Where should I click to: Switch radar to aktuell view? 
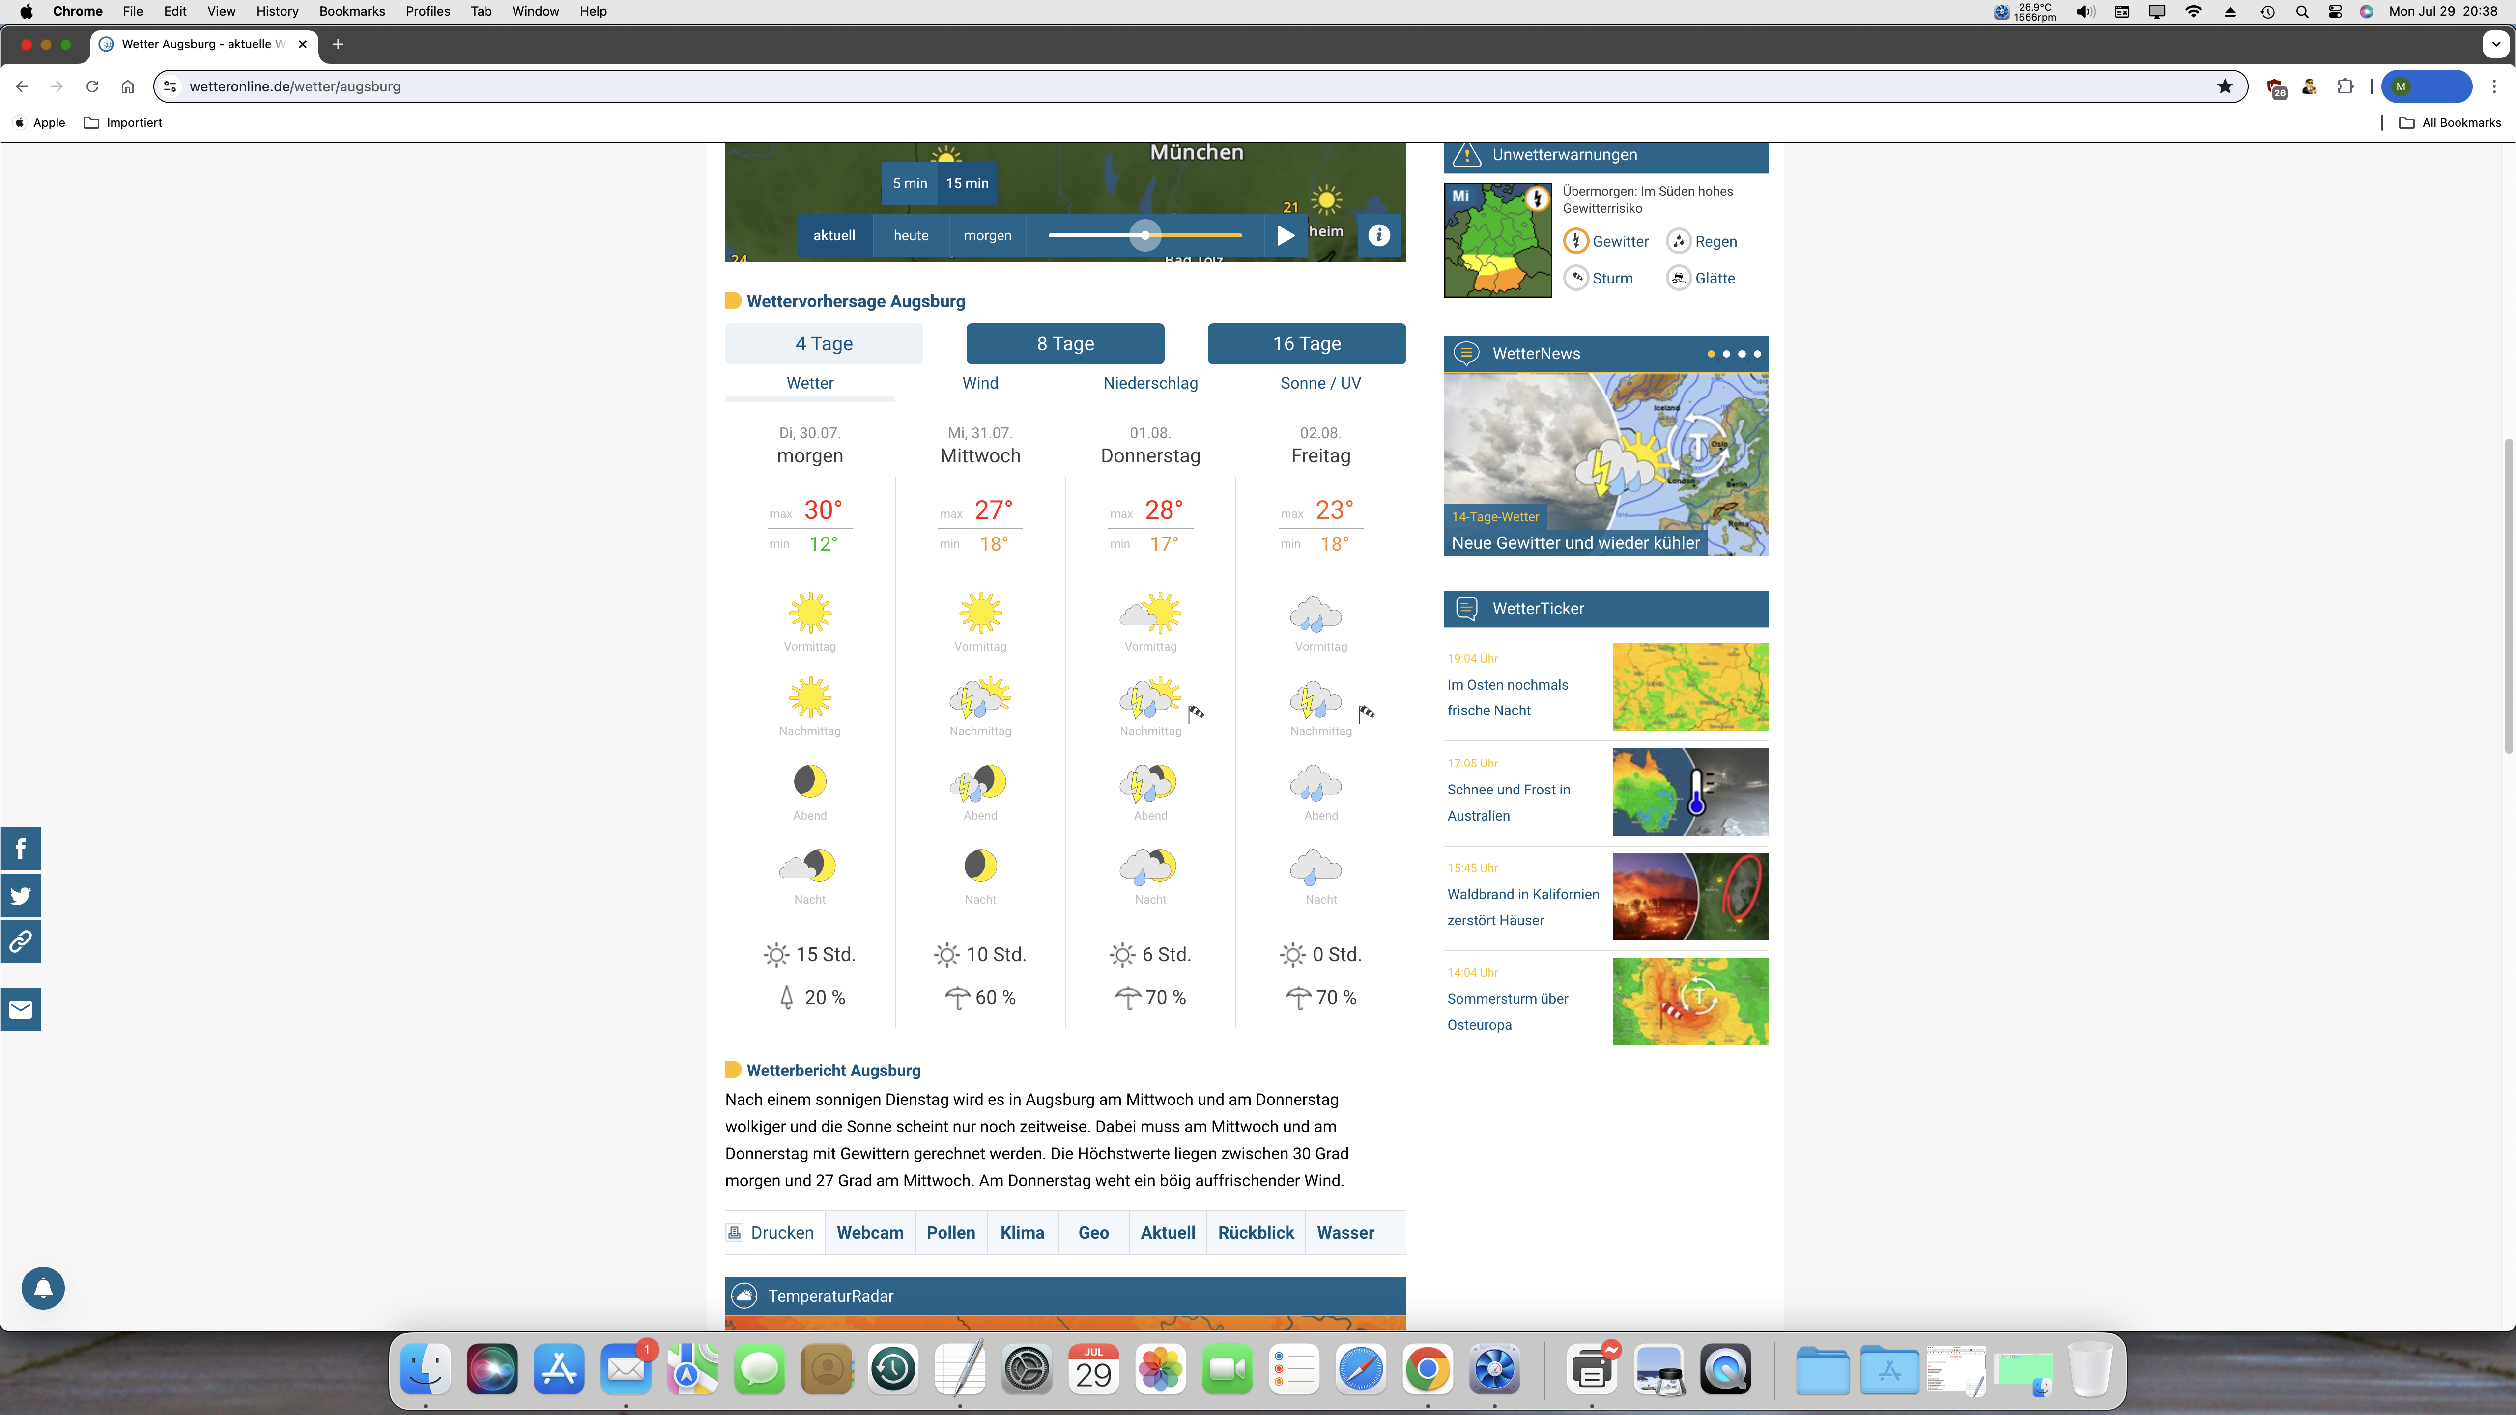coord(834,235)
